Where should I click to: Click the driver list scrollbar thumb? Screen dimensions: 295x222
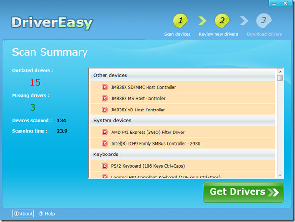click(x=280, y=78)
